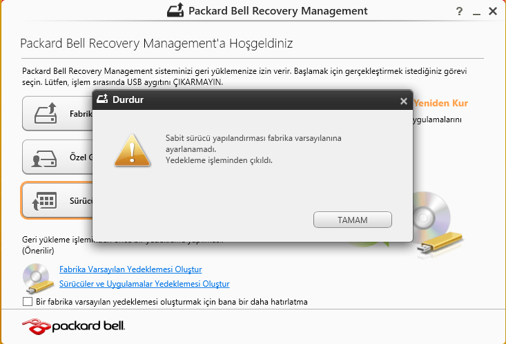Click the 'Yeniden Kur' orange heading
Image resolution: width=506 pixels, height=344 pixels.
(x=440, y=104)
